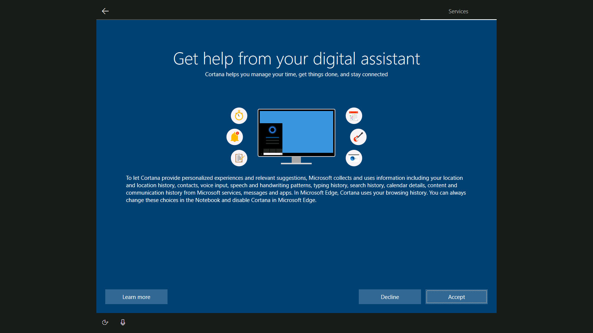Viewport: 593px width, 333px height.
Task: Click the Cortana subtitle text below heading
Action: pyautogui.click(x=296, y=74)
